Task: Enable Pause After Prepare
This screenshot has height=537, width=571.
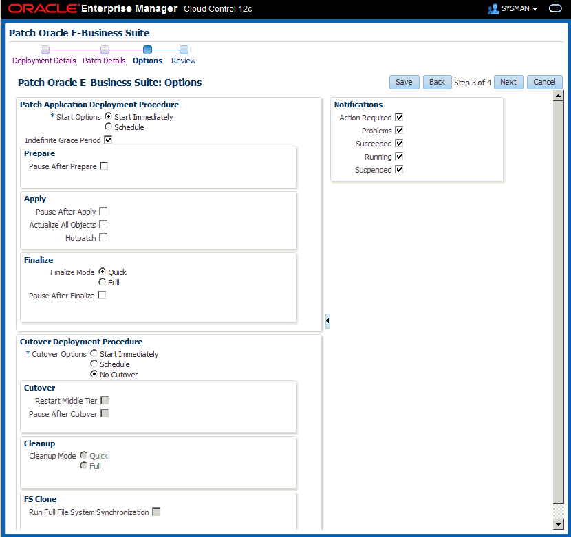Action: click(104, 166)
